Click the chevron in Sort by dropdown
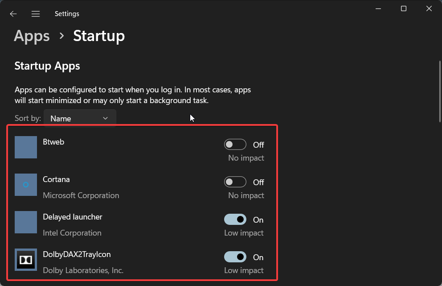The width and height of the screenshot is (442, 286). pos(106,118)
